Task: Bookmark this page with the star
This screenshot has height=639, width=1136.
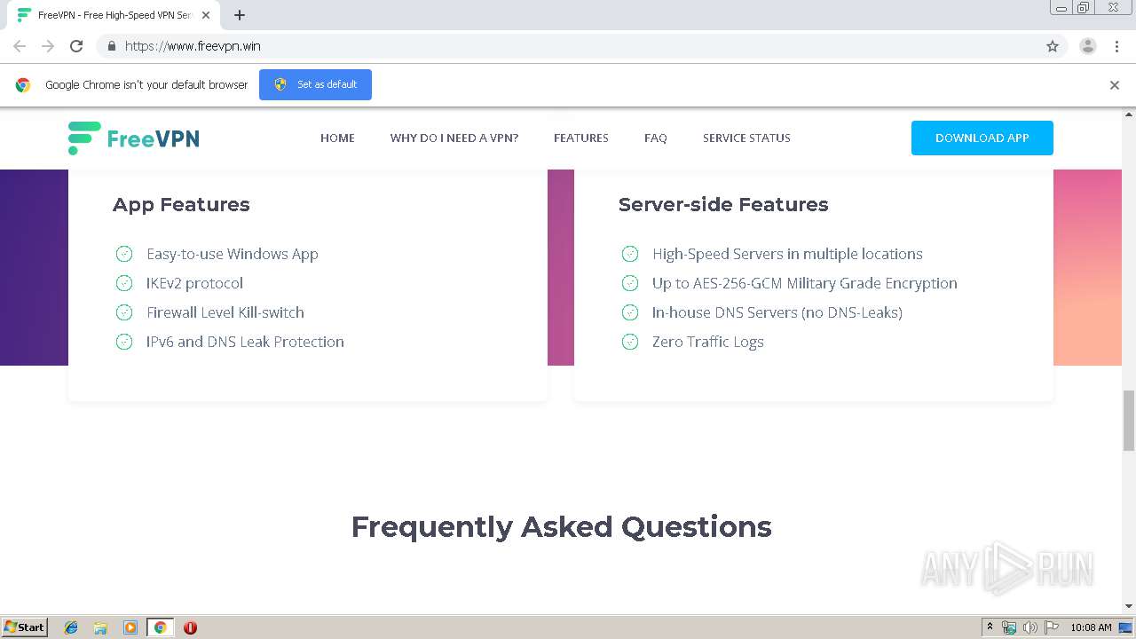Action: tap(1053, 46)
